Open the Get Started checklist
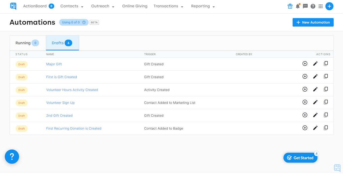The height and width of the screenshot is (174, 343). click(x=300, y=158)
